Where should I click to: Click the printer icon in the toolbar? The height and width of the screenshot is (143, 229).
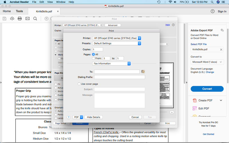tap(20, 19)
